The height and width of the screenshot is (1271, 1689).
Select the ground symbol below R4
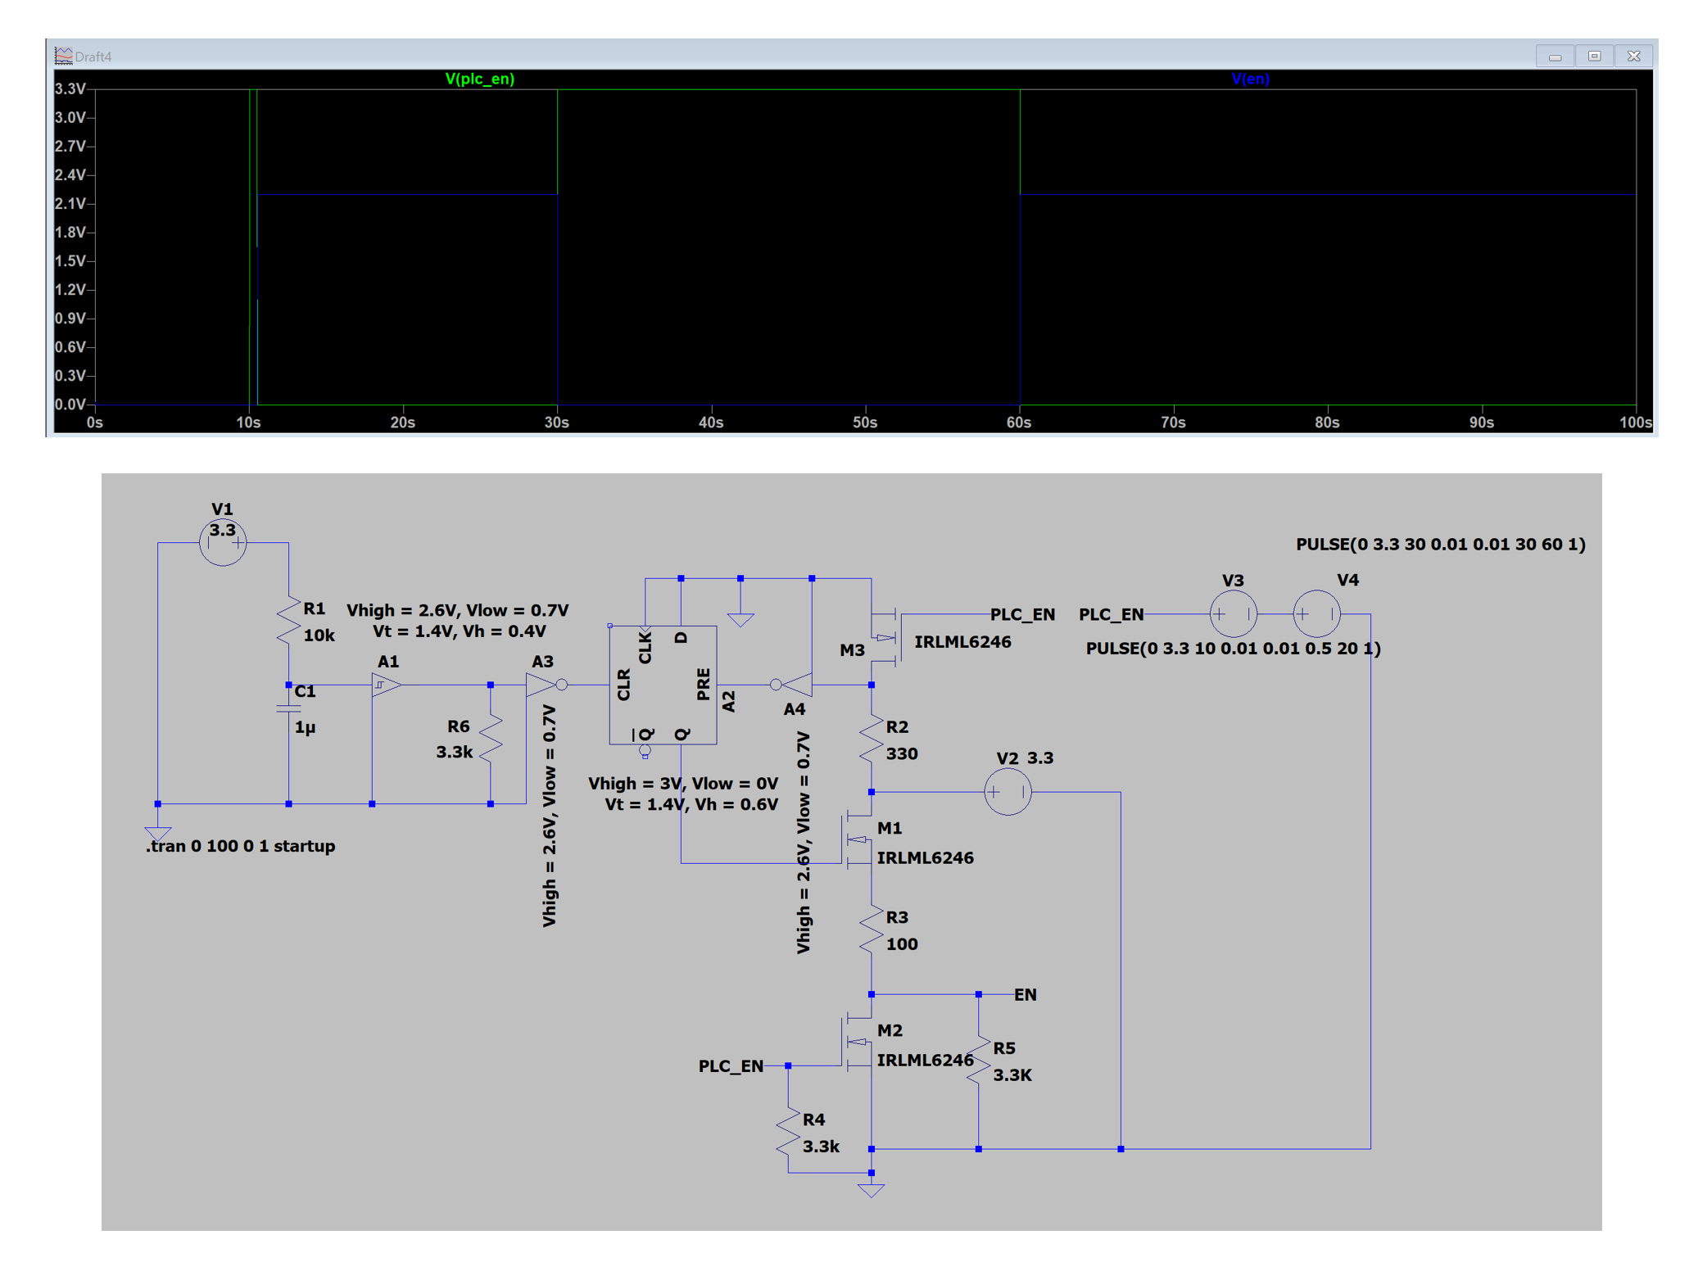(872, 1187)
